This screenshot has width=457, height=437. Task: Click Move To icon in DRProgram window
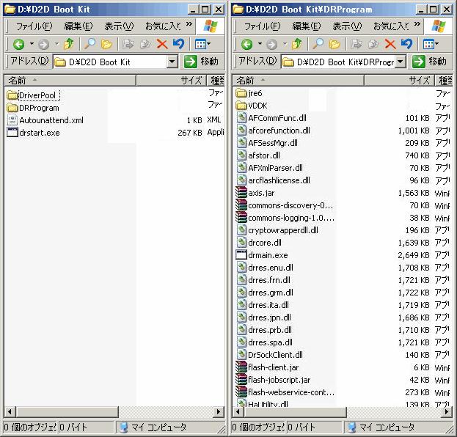(x=357, y=44)
